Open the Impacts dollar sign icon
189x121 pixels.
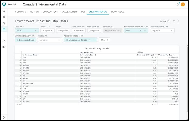[x=4, y=23]
